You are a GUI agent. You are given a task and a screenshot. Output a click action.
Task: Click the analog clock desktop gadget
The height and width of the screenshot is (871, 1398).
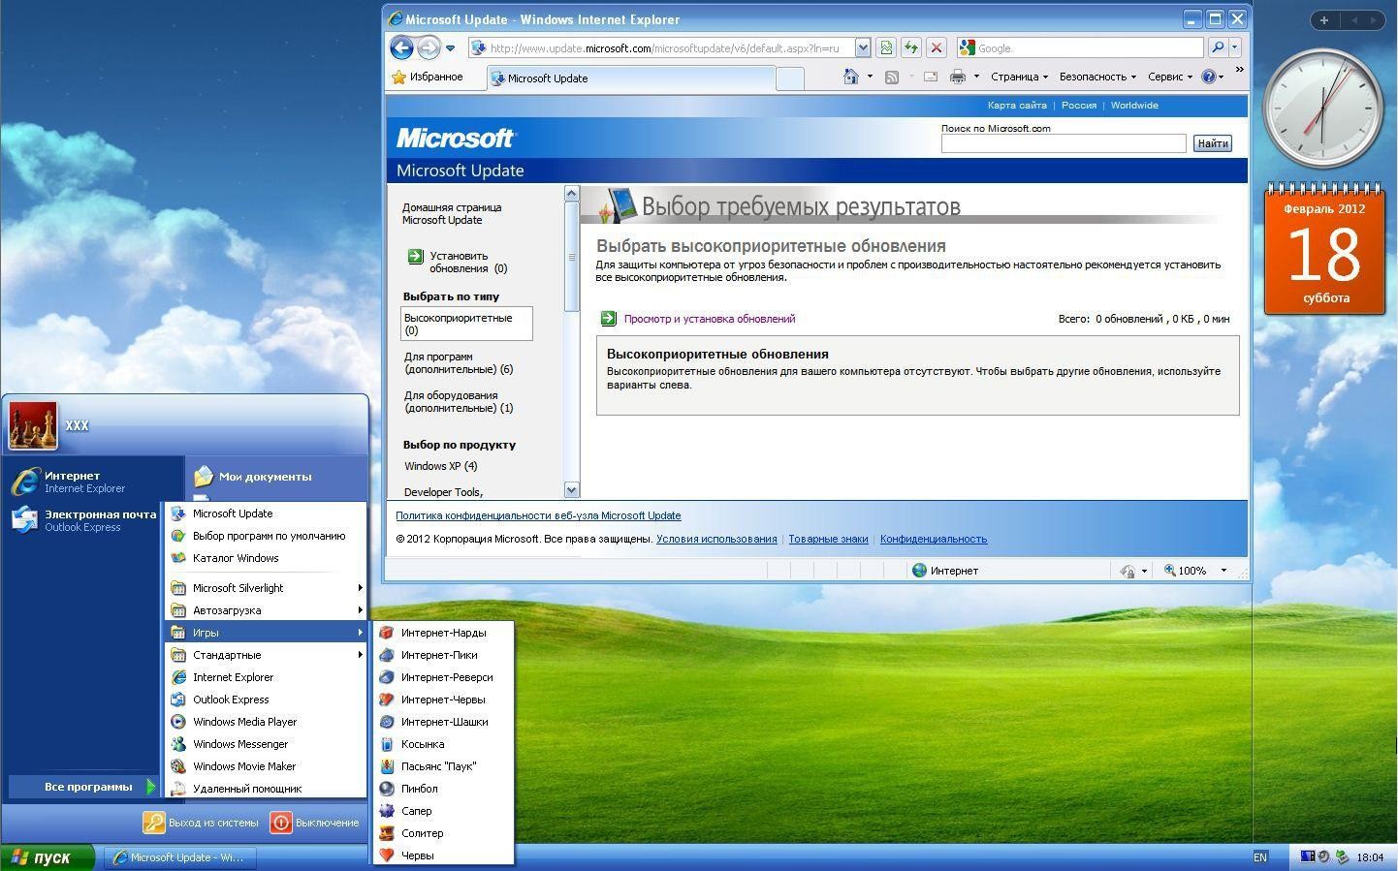1324,109
